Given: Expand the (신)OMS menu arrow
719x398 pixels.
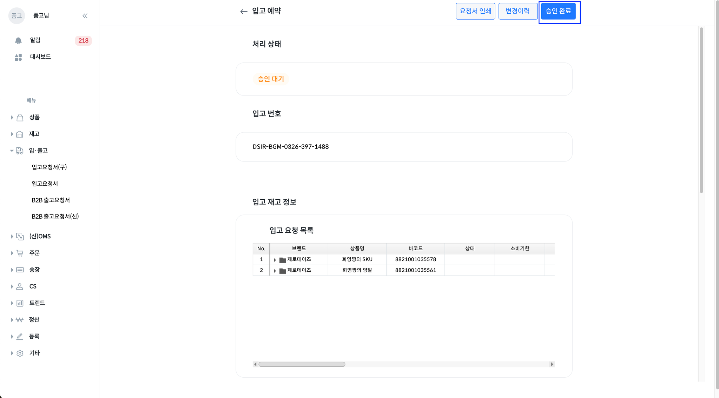Looking at the screenshot, I should click(12, 237).
